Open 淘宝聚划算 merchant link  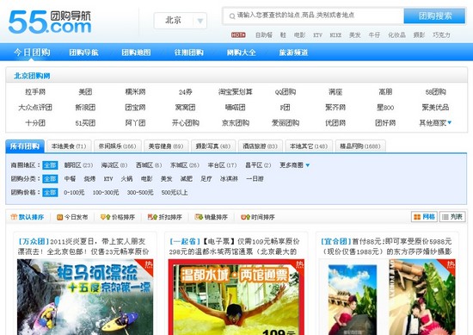click(x=236, y=92)
